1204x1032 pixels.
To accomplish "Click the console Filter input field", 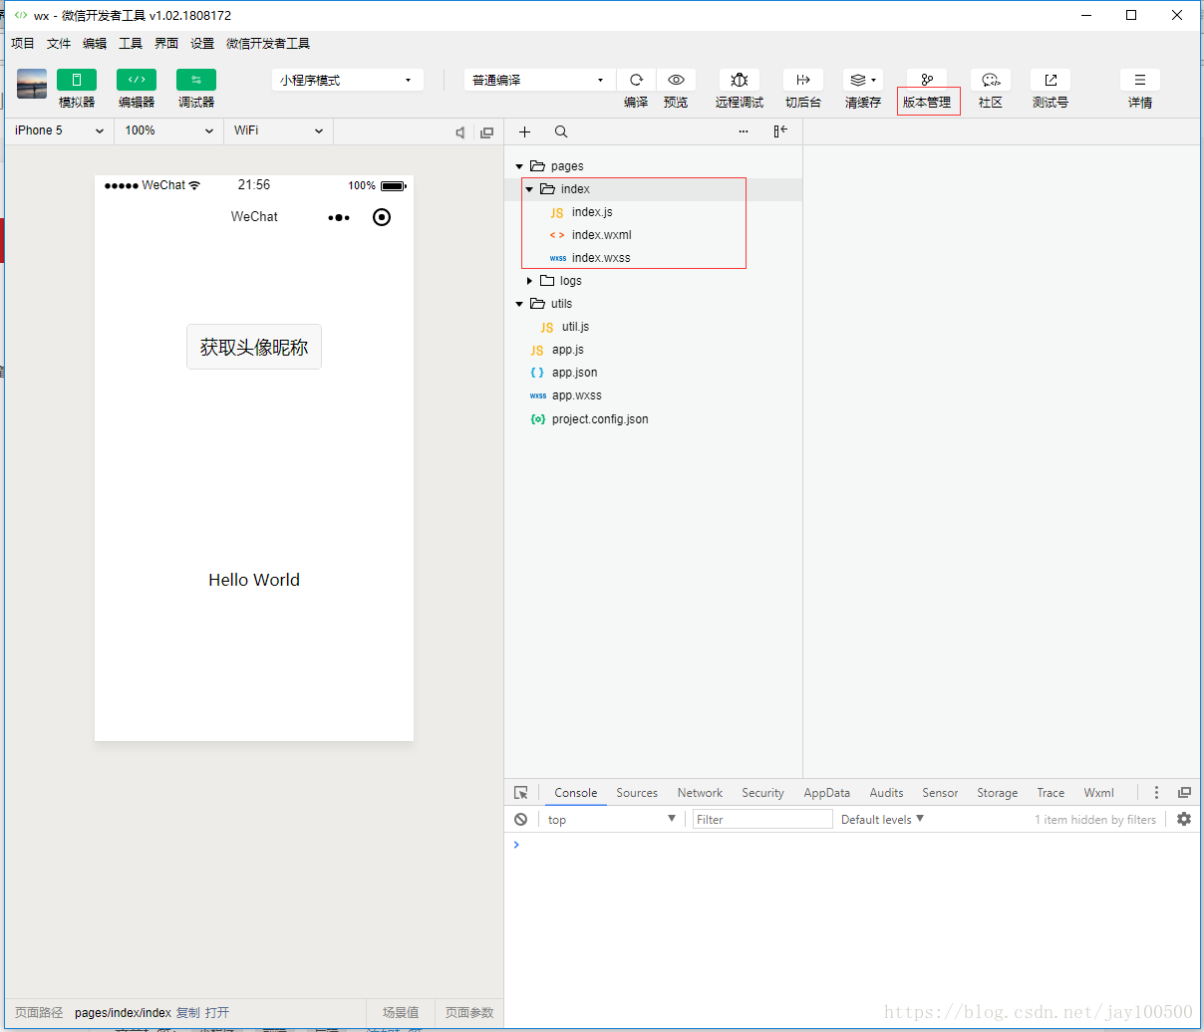I will pos(762,819).
